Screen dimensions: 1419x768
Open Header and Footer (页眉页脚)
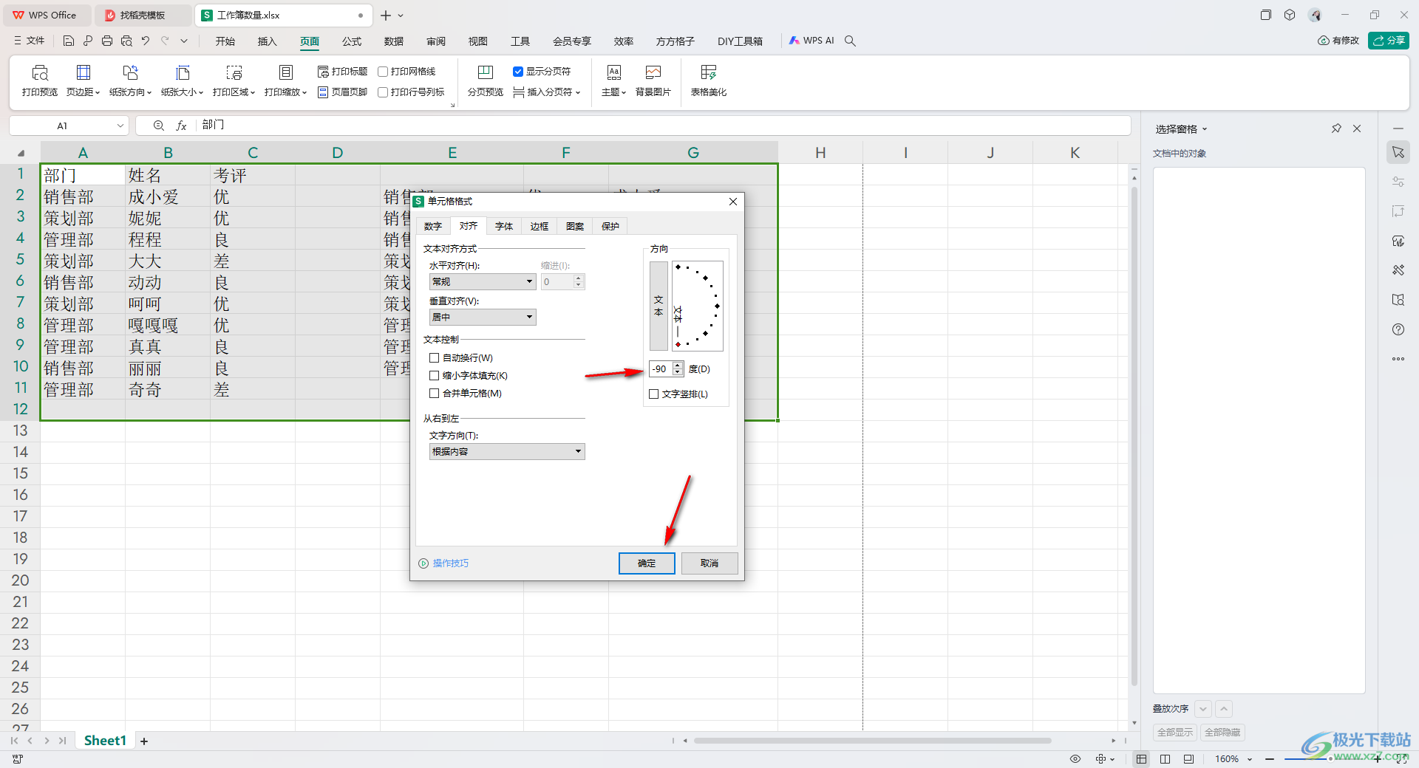(x=342, y=92)
